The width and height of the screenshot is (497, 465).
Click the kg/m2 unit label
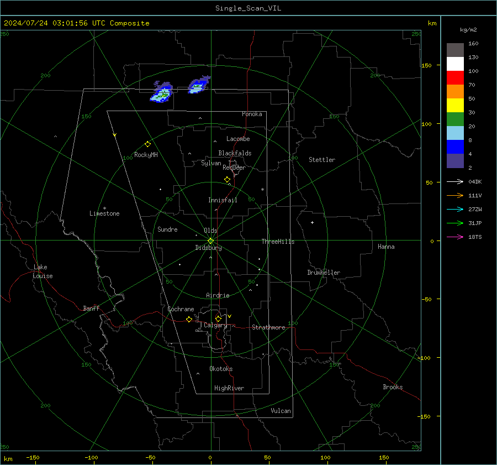pyautogui.click(x=468, y=30)
